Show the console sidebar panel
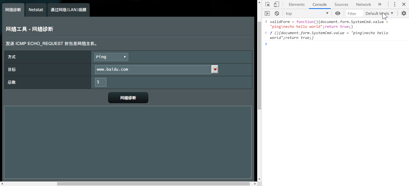Screen dimensions: 409x186 click(x=267, y=13)
